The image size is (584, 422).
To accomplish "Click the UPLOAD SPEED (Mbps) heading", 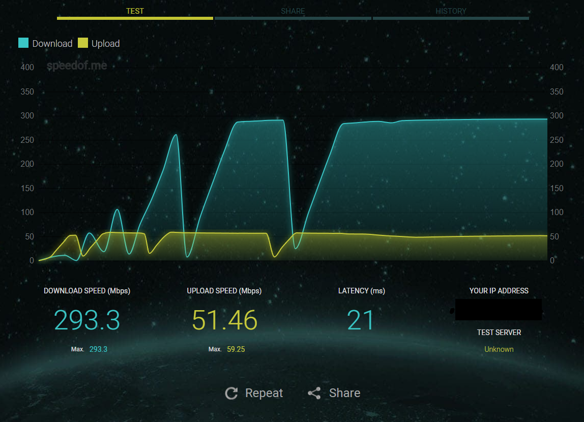I will coord(224,291).
